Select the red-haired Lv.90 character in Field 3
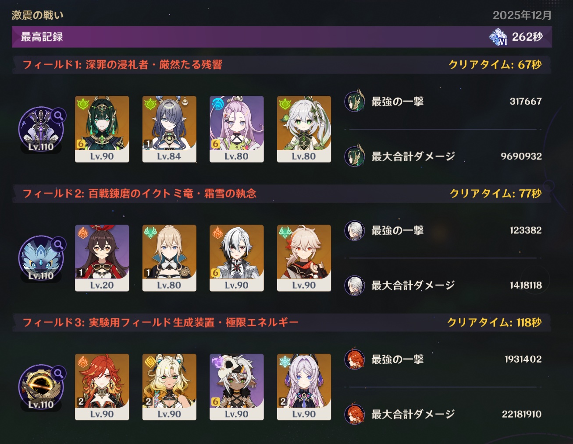This screenshot has width=573, height=444. click(x=102, y=387)
